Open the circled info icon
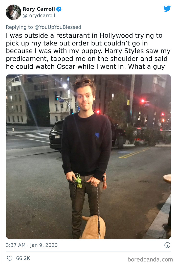177x265 pixels. pos(167,245)
